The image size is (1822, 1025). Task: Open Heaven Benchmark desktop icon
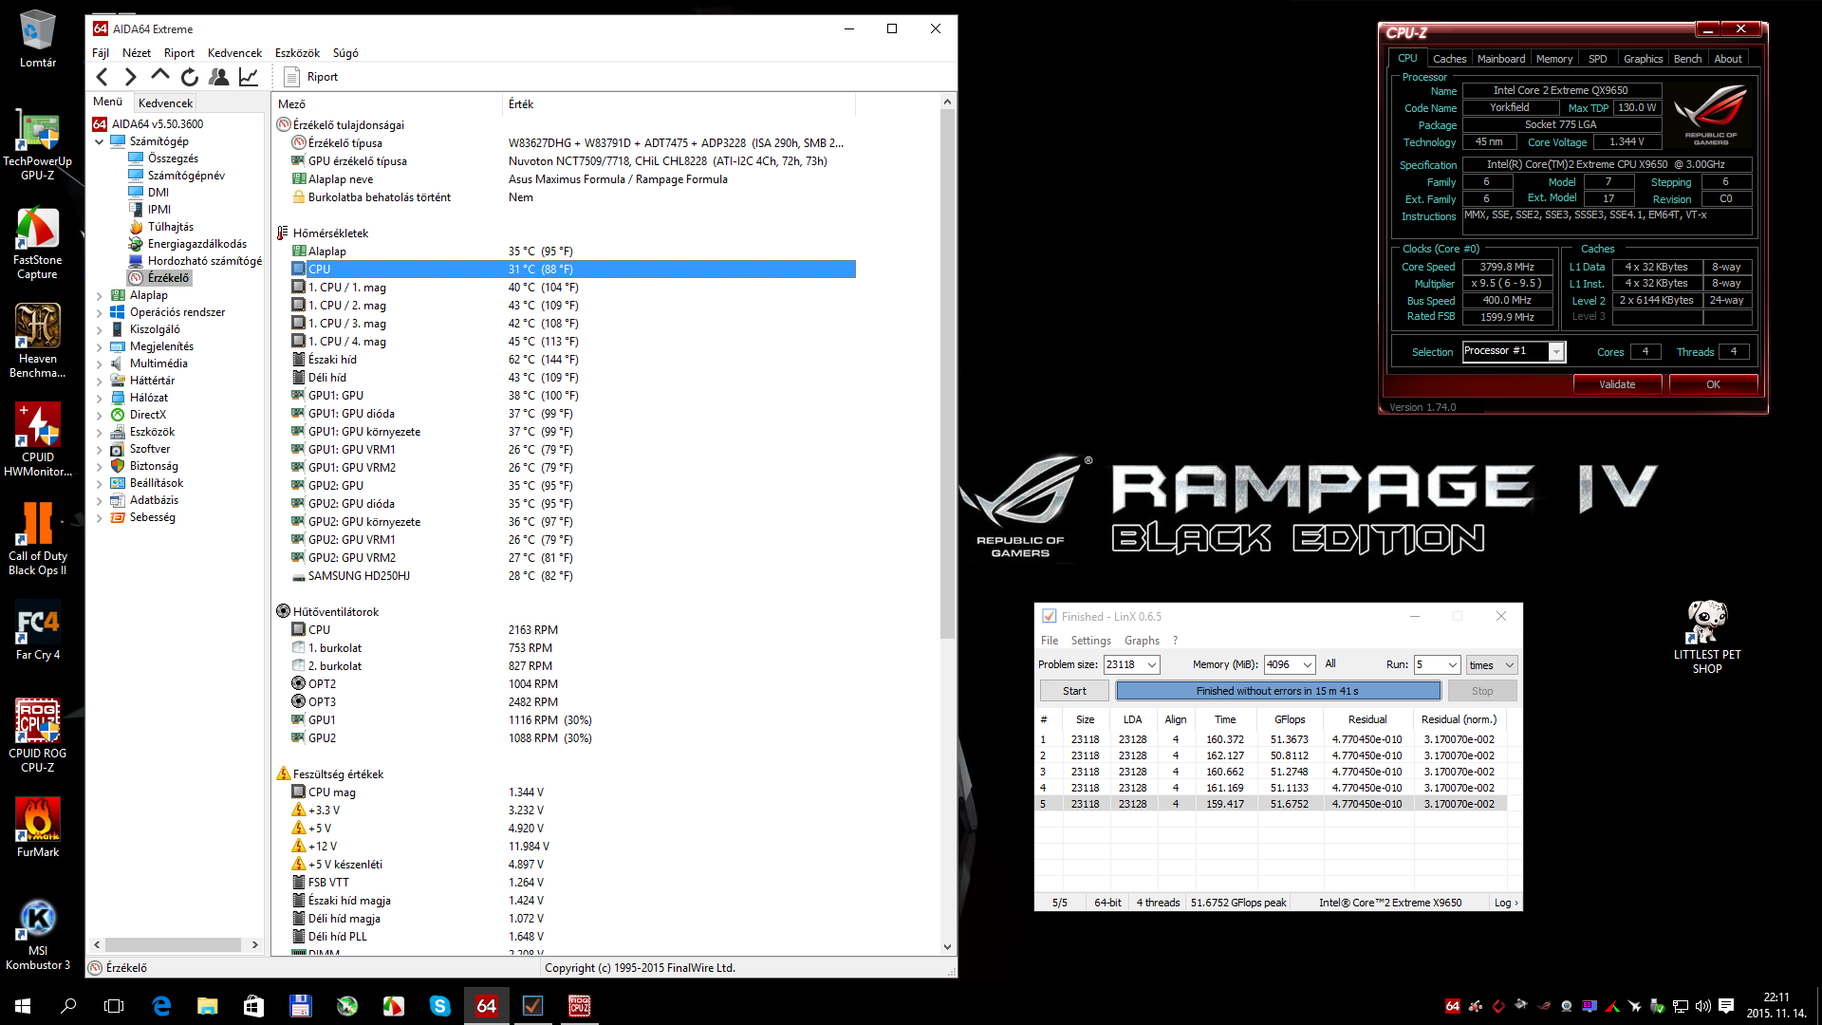pos(38,342)
